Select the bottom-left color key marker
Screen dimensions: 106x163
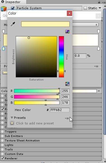pos(3,49)
